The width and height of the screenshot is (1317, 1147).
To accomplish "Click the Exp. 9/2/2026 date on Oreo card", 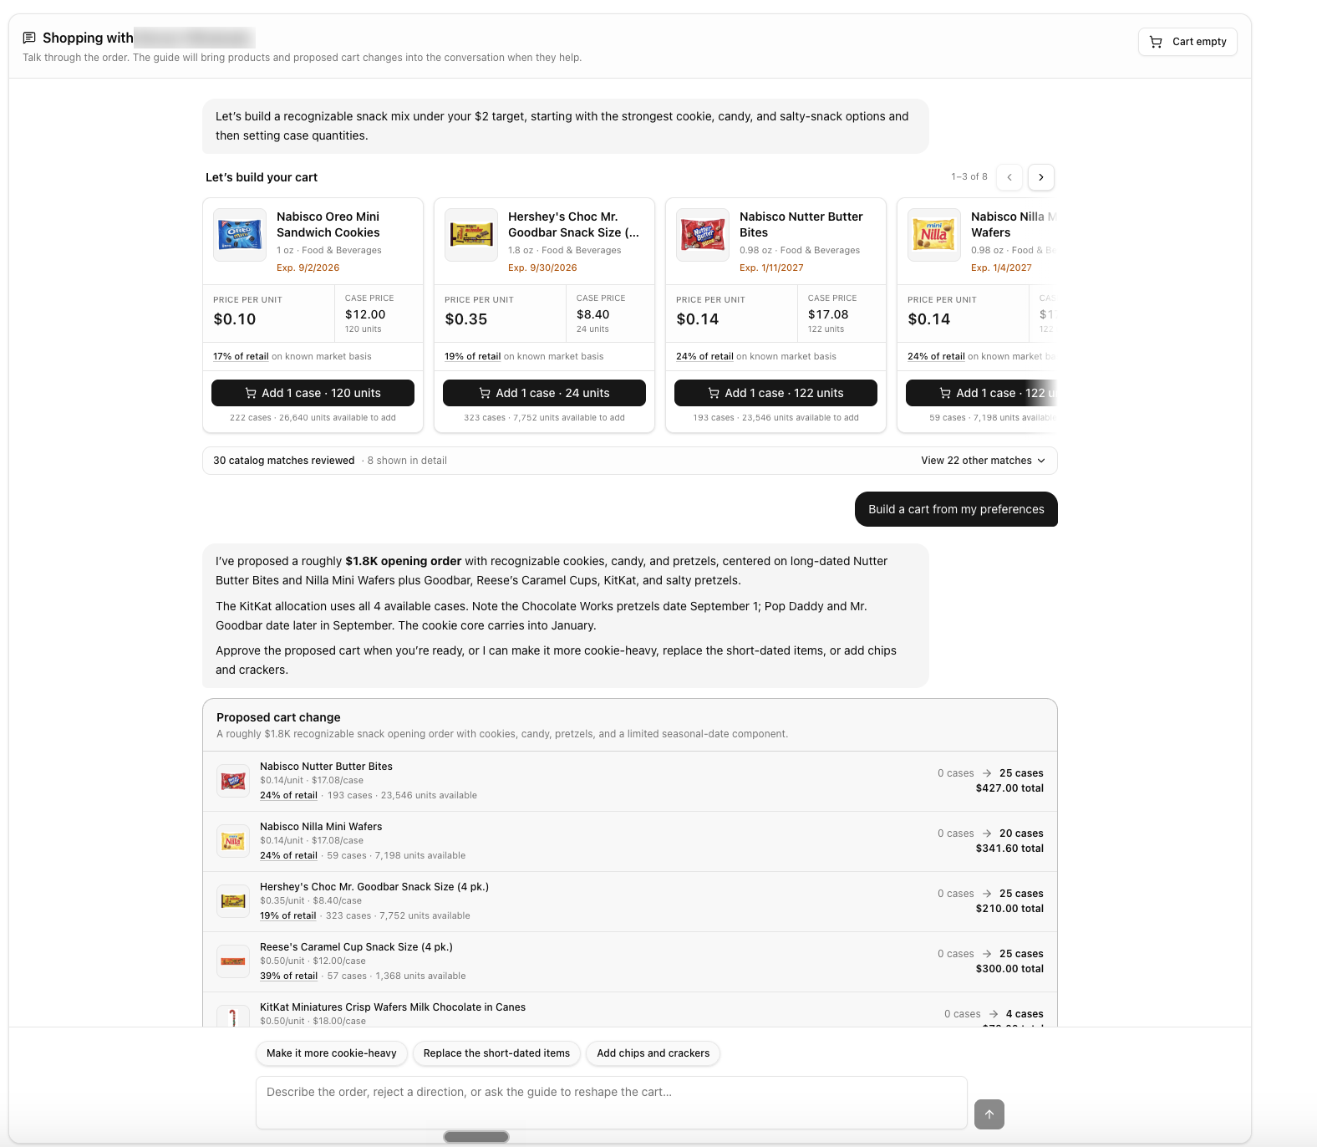I will coord(308,268).
